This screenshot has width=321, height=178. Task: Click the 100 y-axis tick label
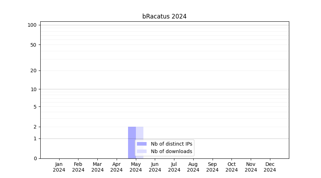point(32,25)
